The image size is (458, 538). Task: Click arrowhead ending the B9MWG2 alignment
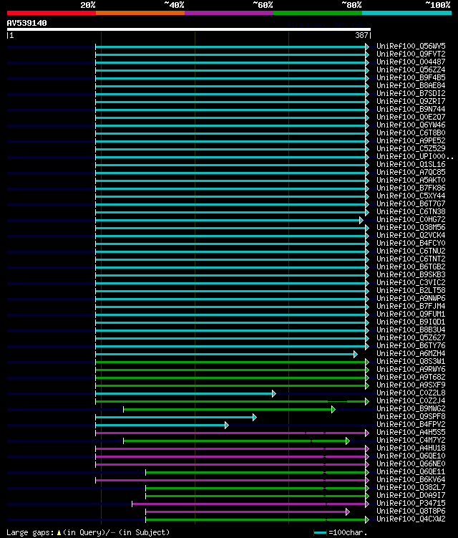tap(333, 409)
